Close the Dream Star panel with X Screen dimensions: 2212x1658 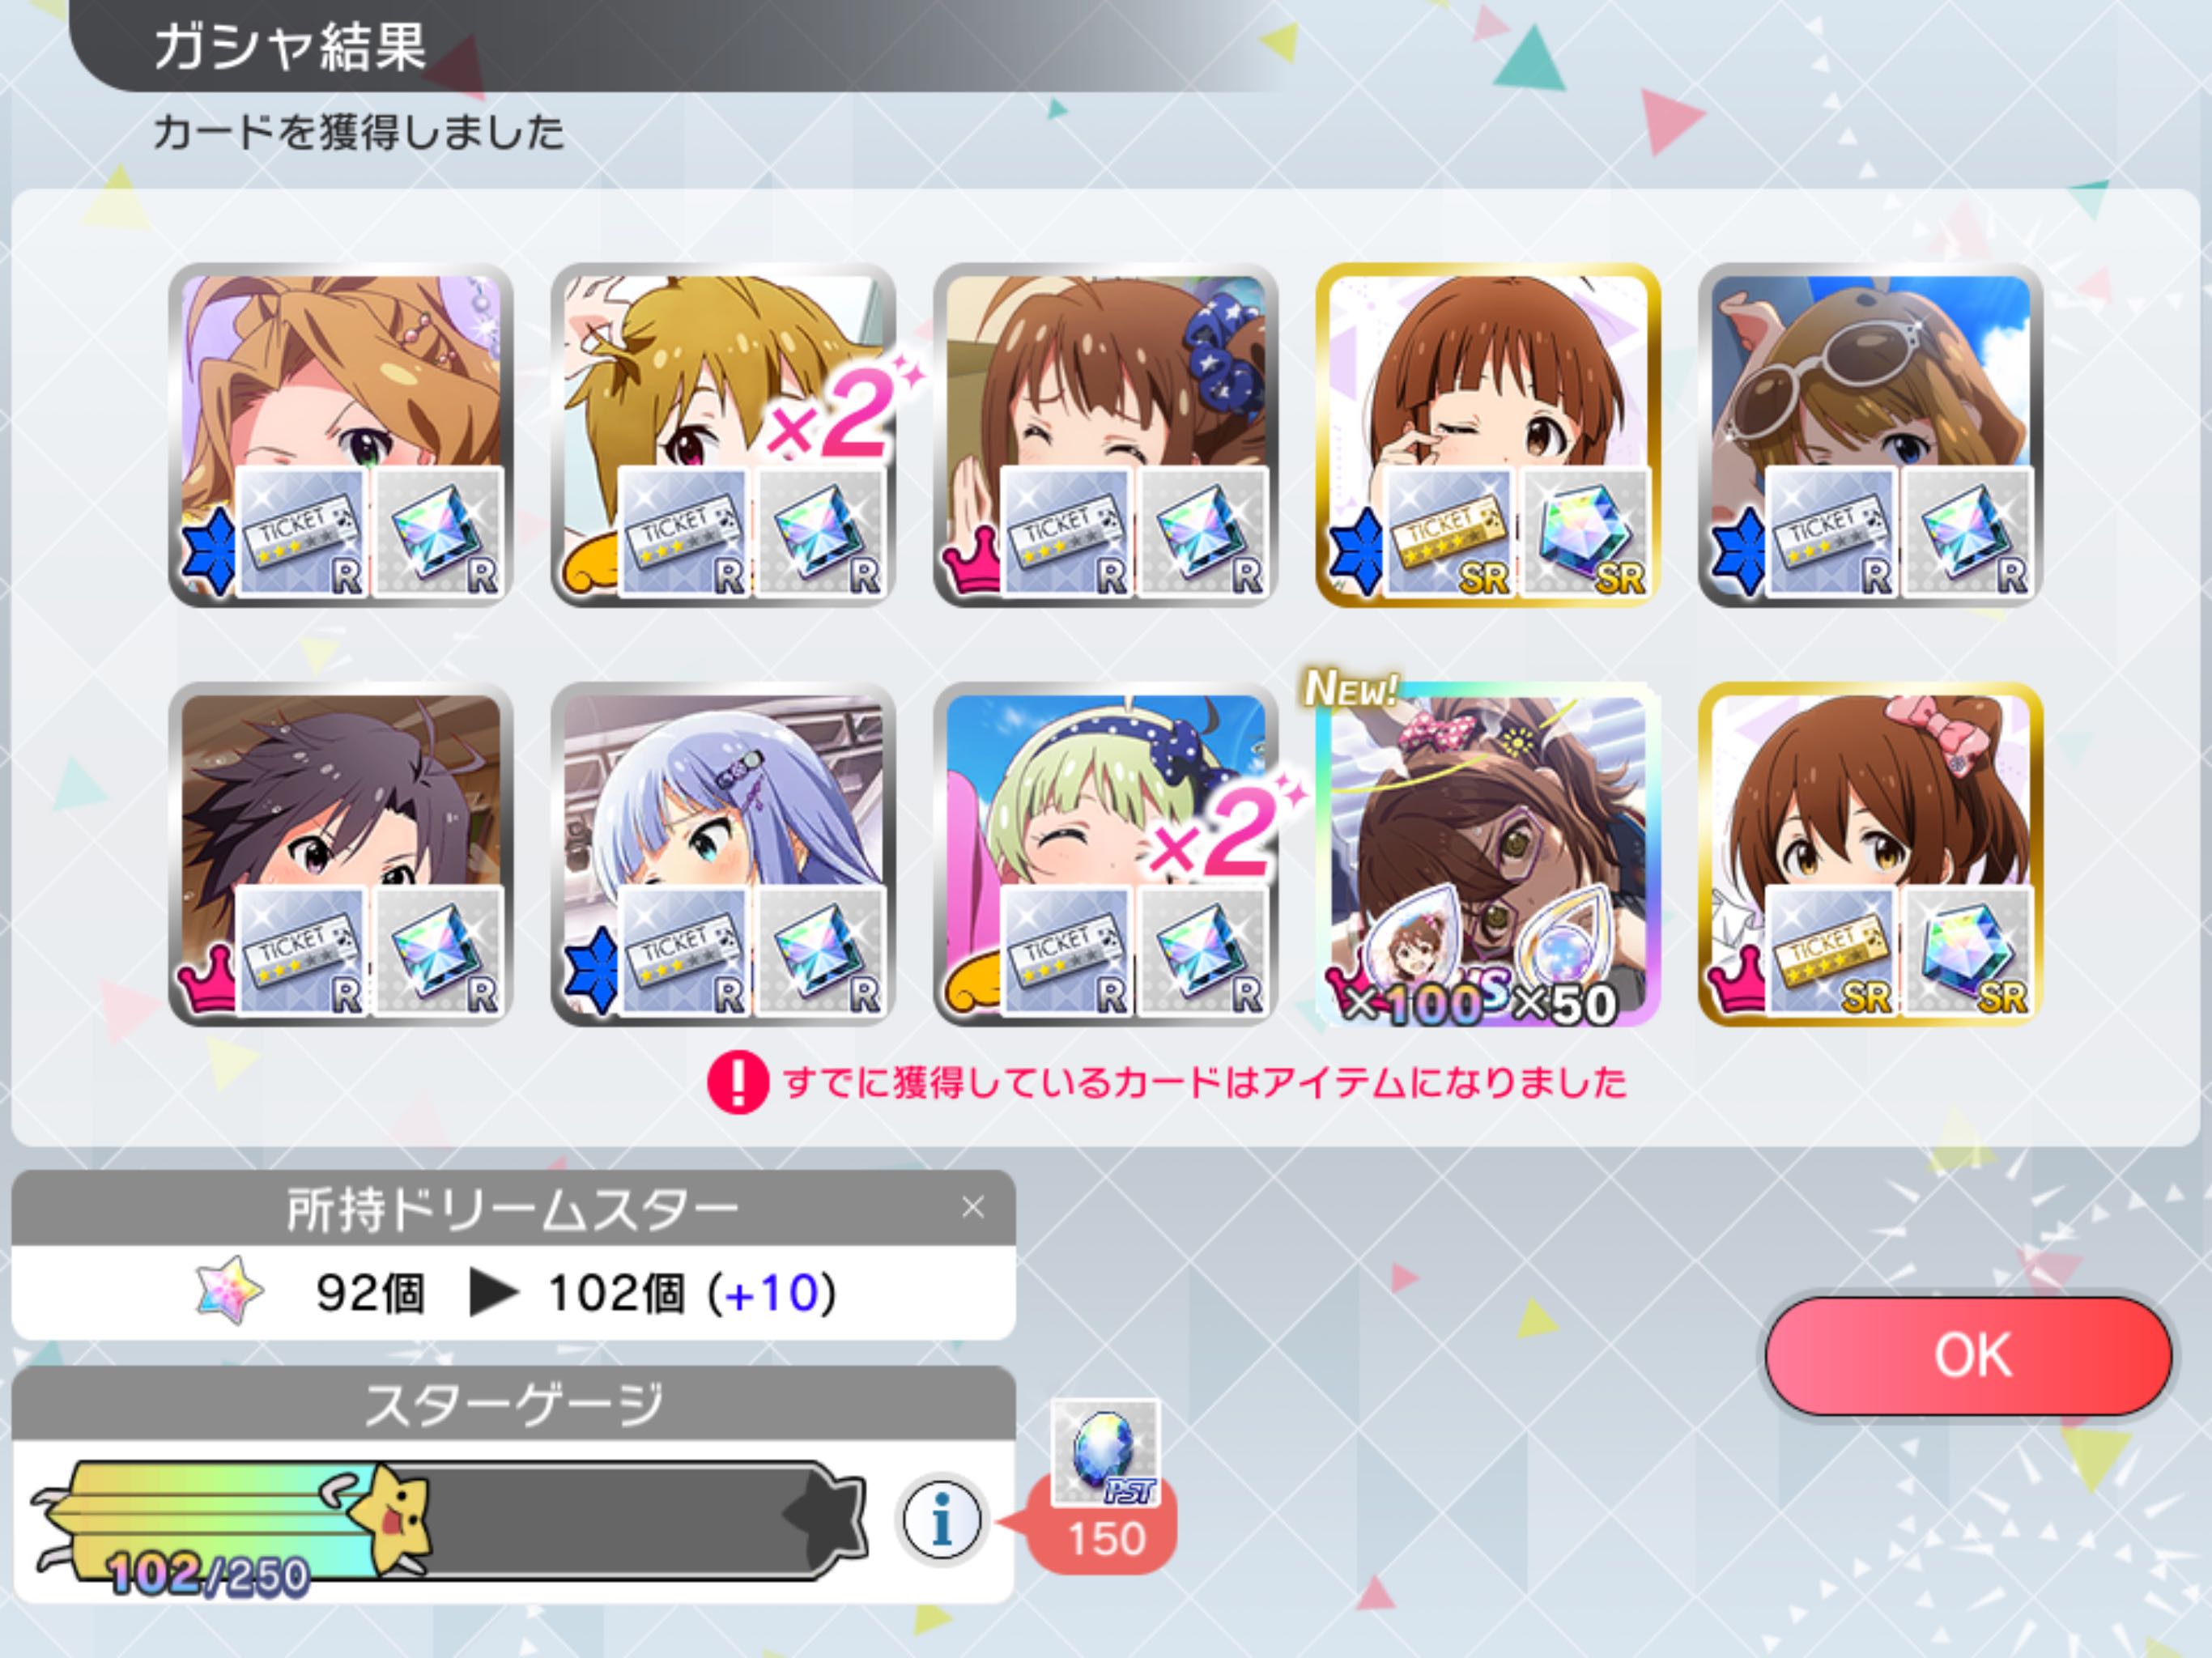(973, 1207)
